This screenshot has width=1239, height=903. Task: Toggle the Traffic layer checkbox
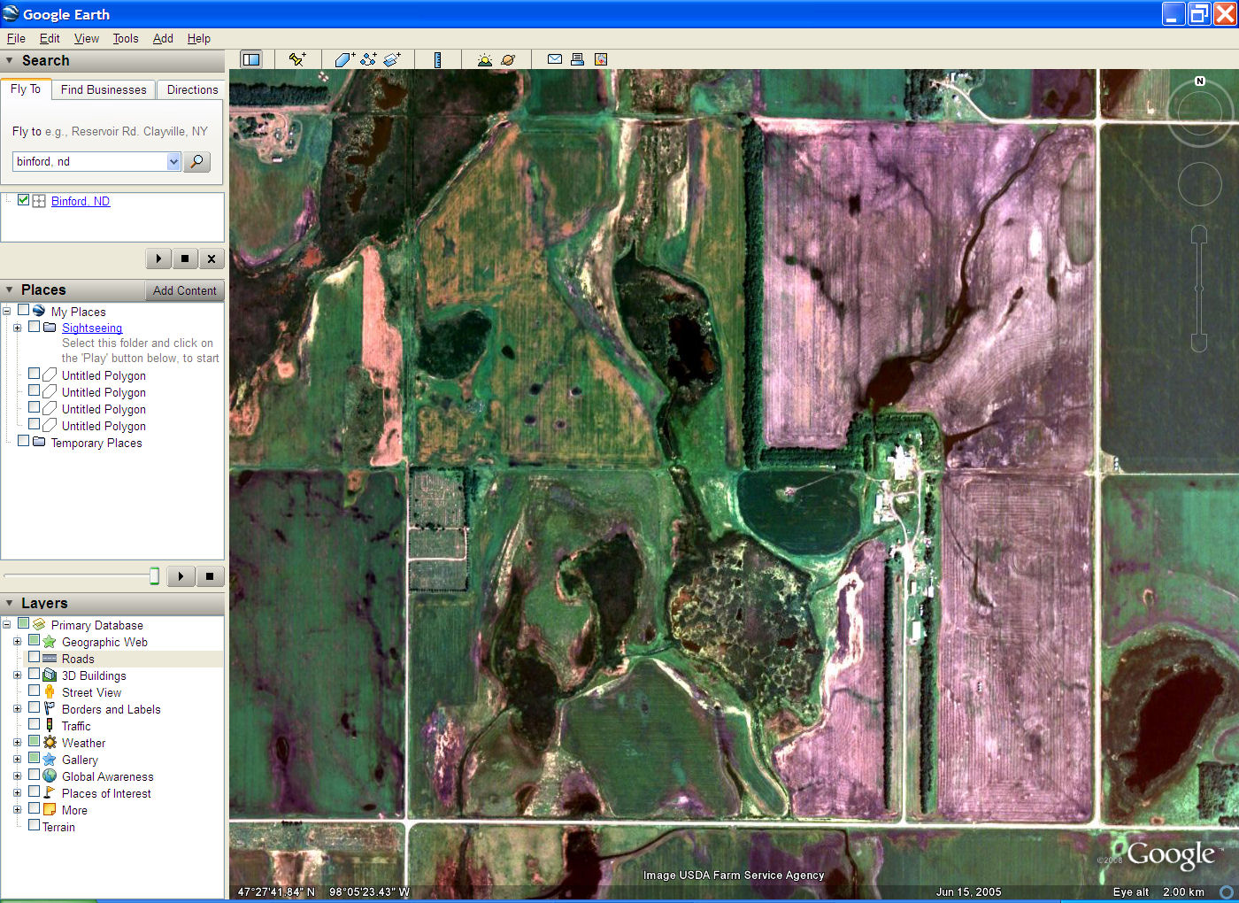click(x=34, y=725)
